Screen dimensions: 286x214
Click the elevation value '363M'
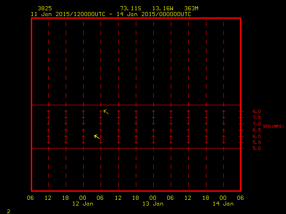[x=191, y=8]
